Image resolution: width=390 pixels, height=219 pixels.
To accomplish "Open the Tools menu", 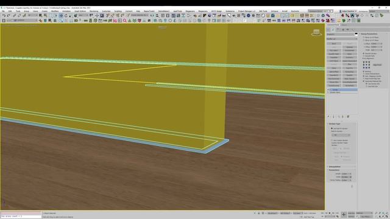I will [18, 11].
